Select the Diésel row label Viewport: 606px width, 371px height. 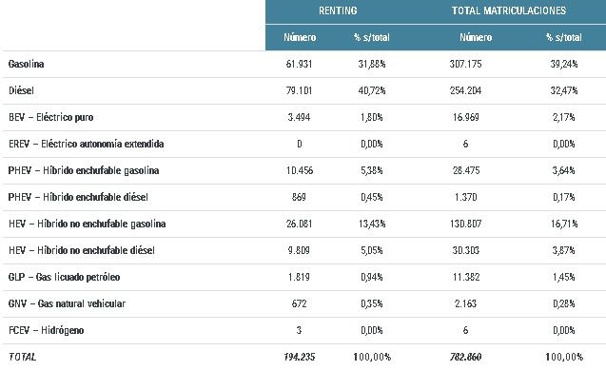click(21, 90)
